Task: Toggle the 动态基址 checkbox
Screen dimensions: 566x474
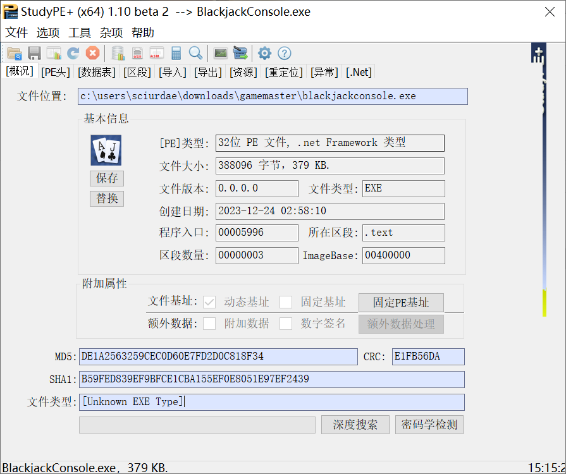Action: 209,302
